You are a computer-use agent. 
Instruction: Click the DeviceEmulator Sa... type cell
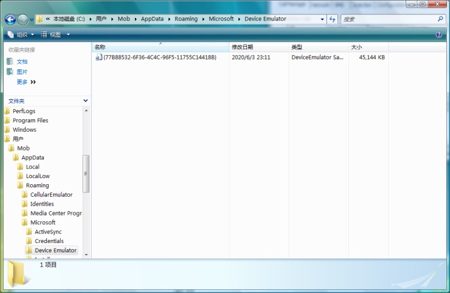(x=317, y=57)
